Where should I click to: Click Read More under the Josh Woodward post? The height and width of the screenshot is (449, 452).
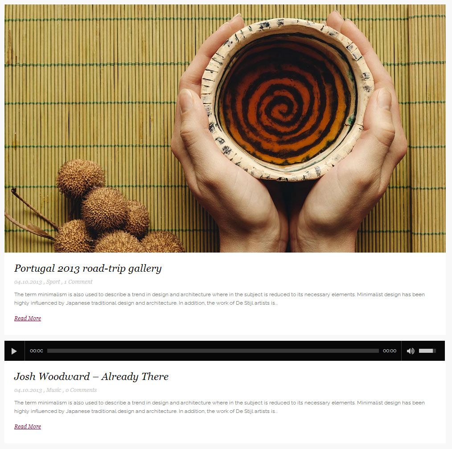(28, 427)
